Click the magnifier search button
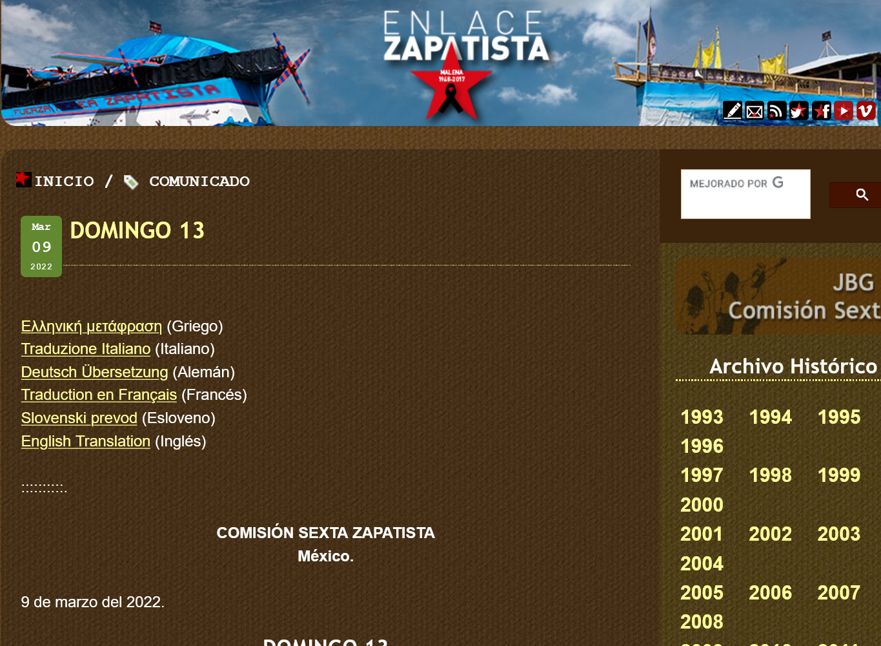 [x=861, y=194]
